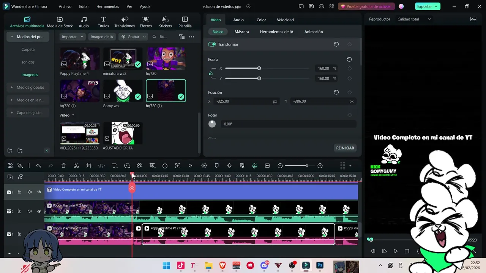Undo the last edit with the undo arrow
The height and width of the screenshot is (273, 486).
point(38,166)
